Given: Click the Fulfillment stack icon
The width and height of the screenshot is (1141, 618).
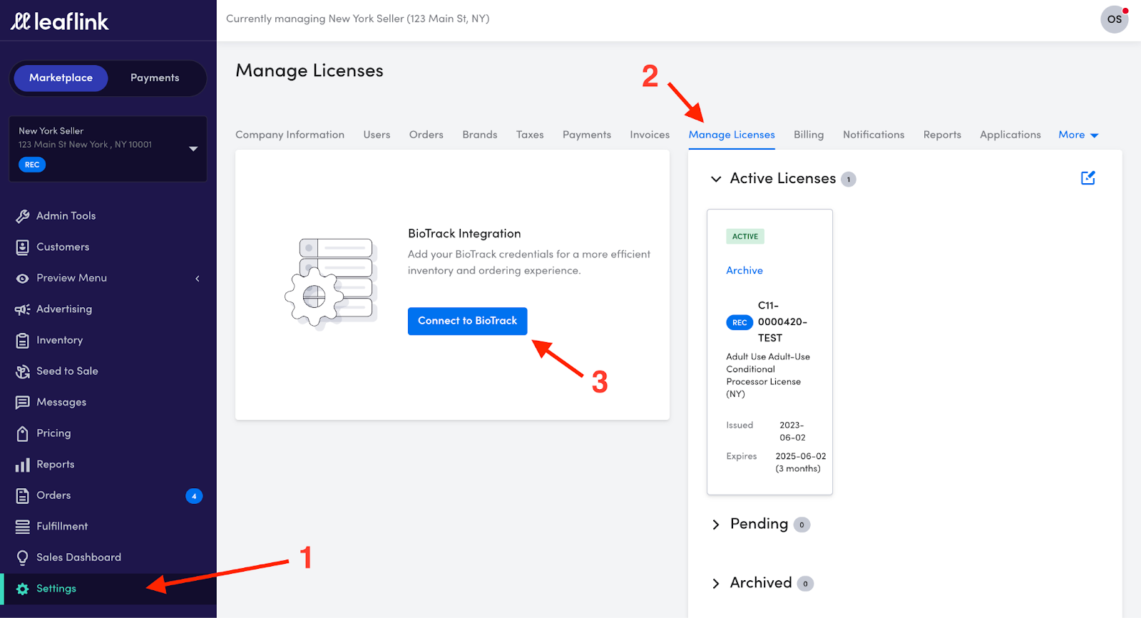Looking at the screenshot, I should click(x=23, y=527).
